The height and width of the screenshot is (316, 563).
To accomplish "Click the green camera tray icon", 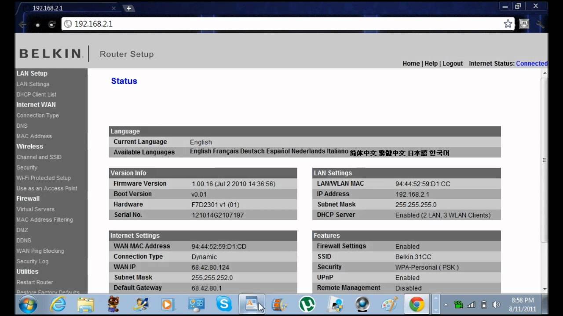I will click(x=458, y=305).
